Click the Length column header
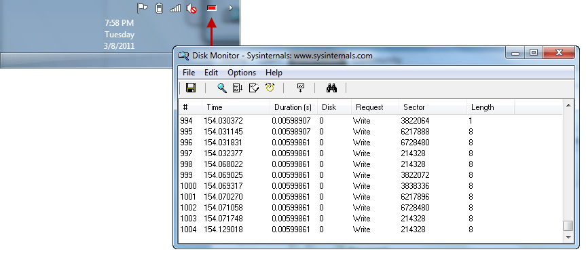Screen dimensions: 586x256 coord(490,107)
